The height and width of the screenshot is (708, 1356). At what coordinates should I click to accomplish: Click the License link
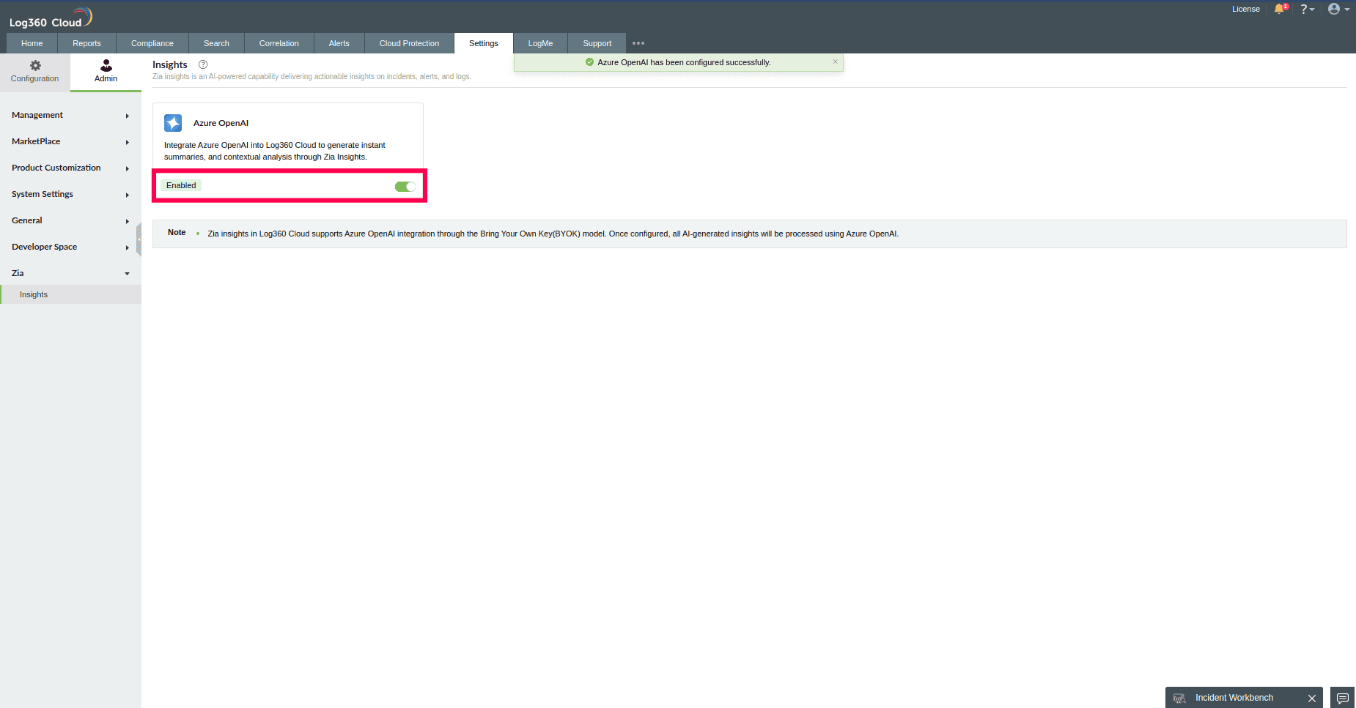click(1246, 9)
